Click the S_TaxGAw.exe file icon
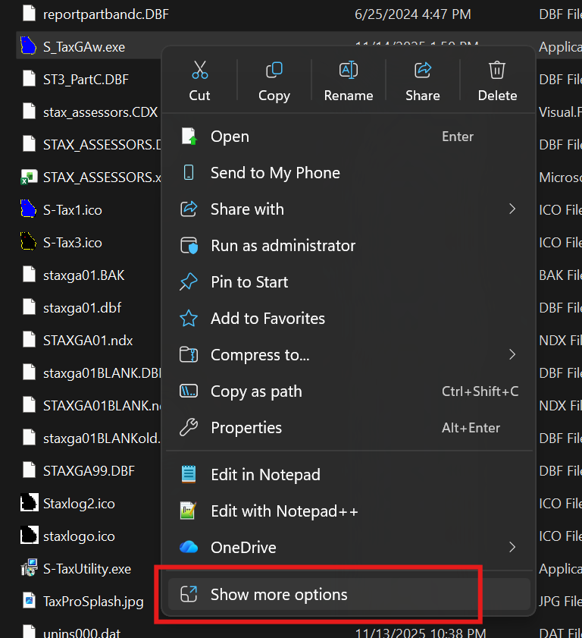This screenshot has height=638, width=582. pos(29,46)
